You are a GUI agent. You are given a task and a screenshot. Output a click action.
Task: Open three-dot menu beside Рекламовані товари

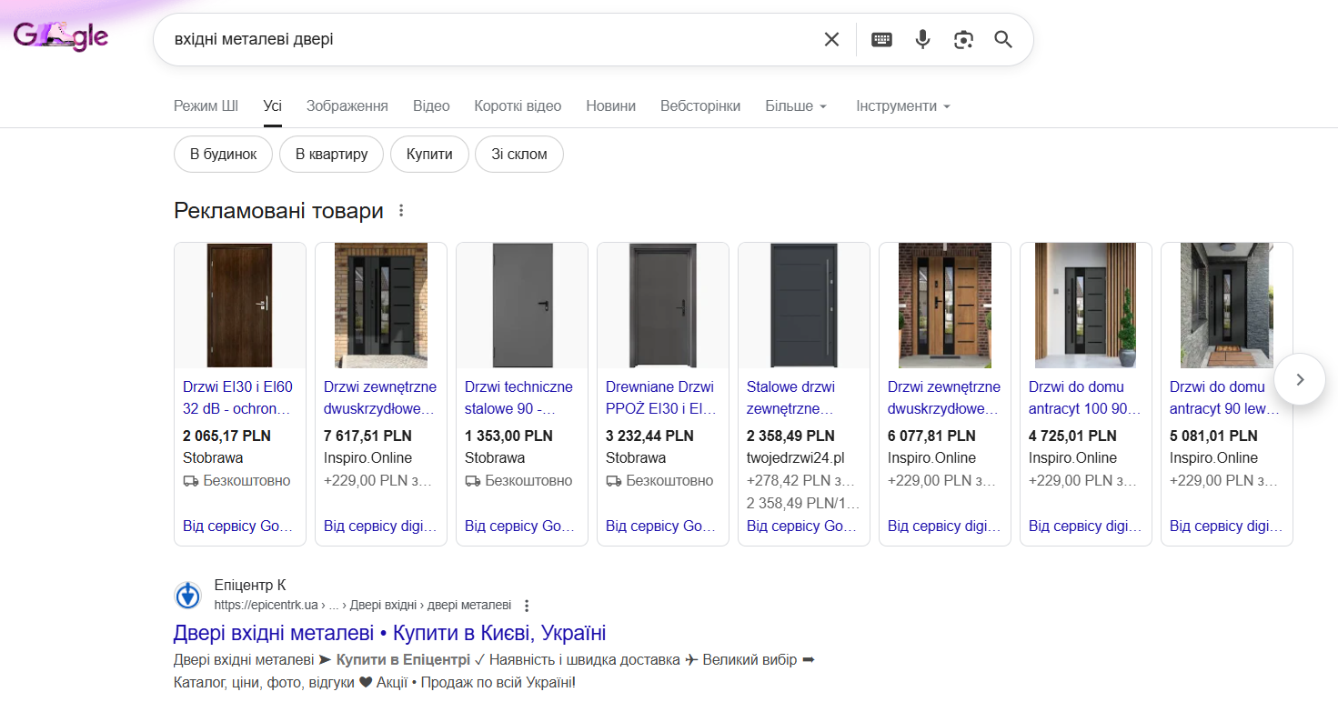401,211
